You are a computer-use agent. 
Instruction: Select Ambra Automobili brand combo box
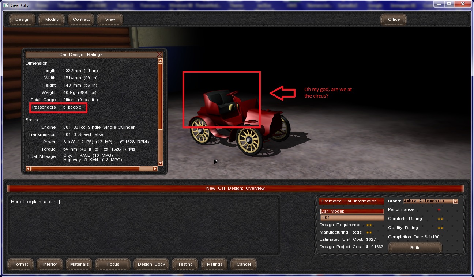(427, 201)
